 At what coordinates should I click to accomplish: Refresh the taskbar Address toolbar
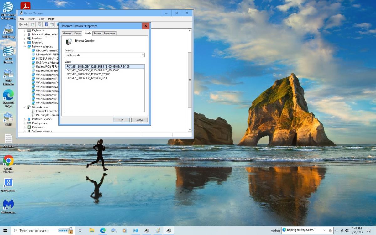tap(330, 230)
